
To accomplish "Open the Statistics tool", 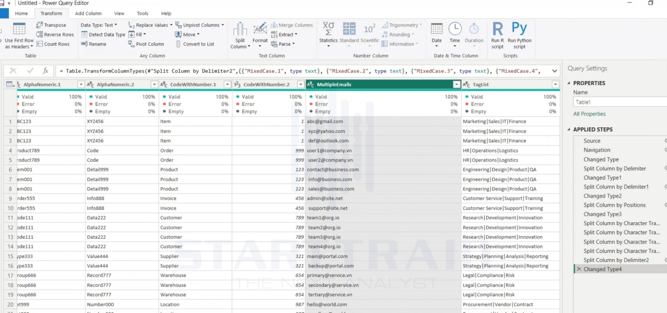I will (x=328, y=35).
